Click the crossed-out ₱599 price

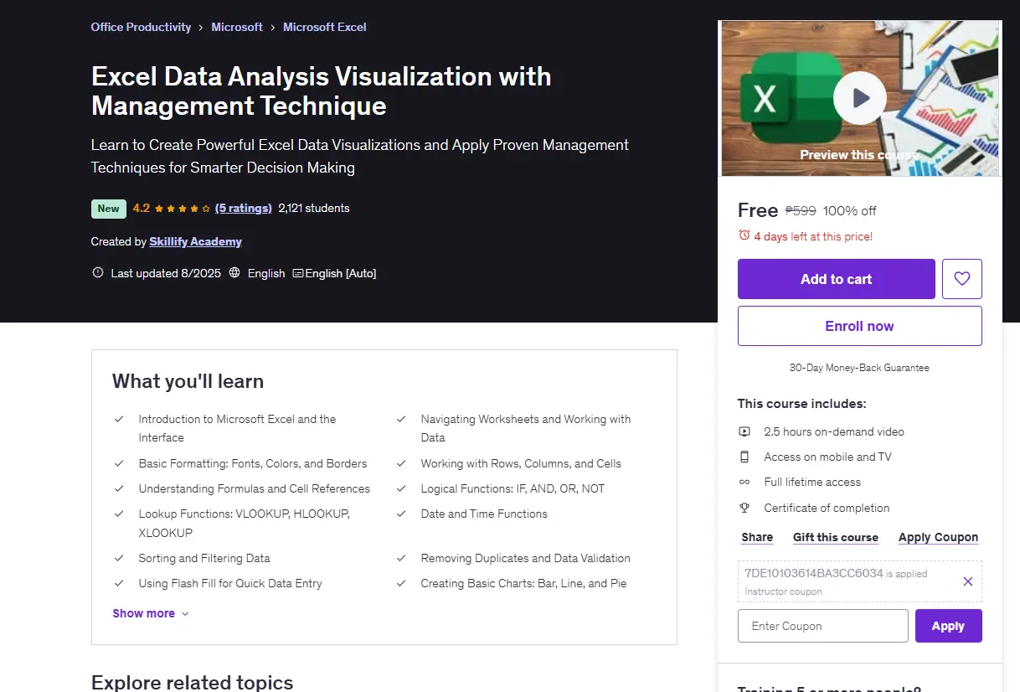[x=801, y=211]
